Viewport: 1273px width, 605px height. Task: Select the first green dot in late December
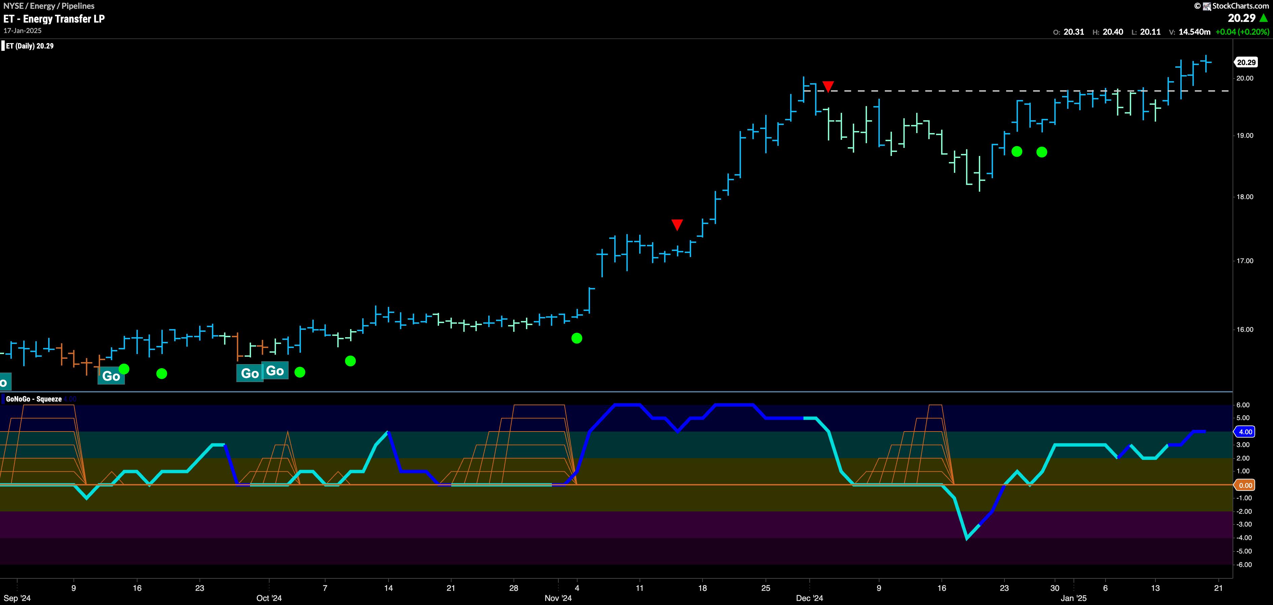coord(1017,152)
